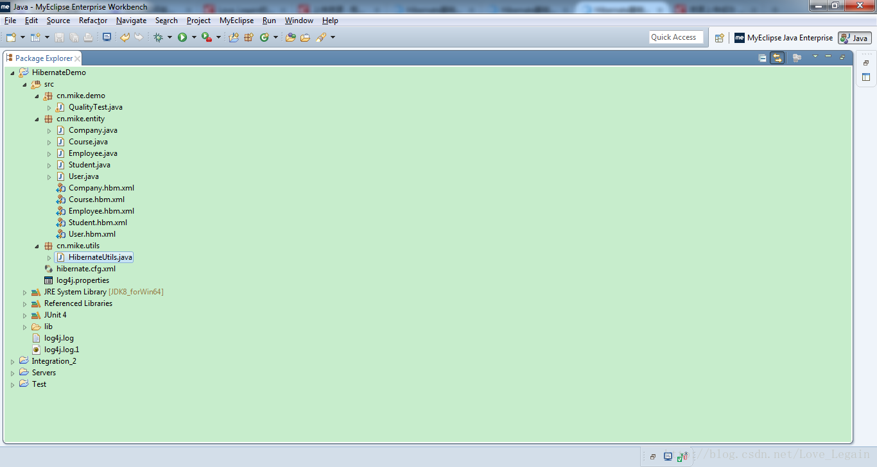877x467 pixels.
Task: Open the Package Explorer View Menu
Action: [x=815, y=57]
